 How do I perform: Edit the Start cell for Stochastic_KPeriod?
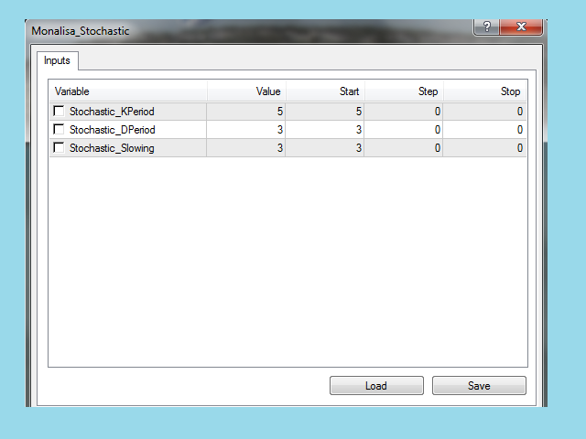tap(325, 112)
